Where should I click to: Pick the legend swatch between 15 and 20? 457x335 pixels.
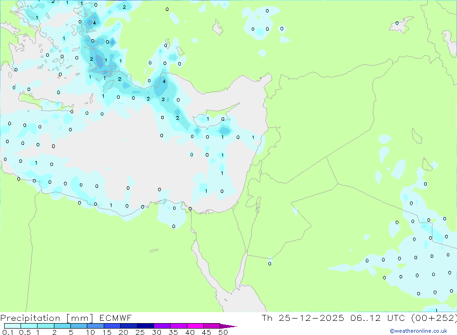point(112,326)
